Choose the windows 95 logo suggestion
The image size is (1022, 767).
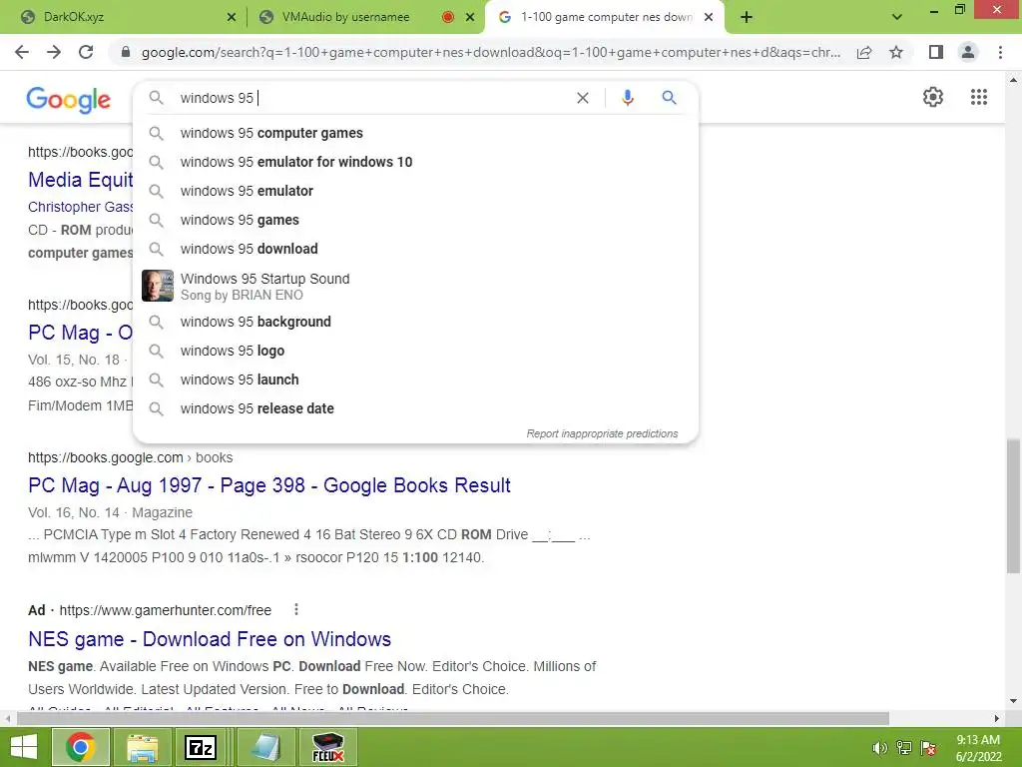pyautogui.click(x=415, y=351)
